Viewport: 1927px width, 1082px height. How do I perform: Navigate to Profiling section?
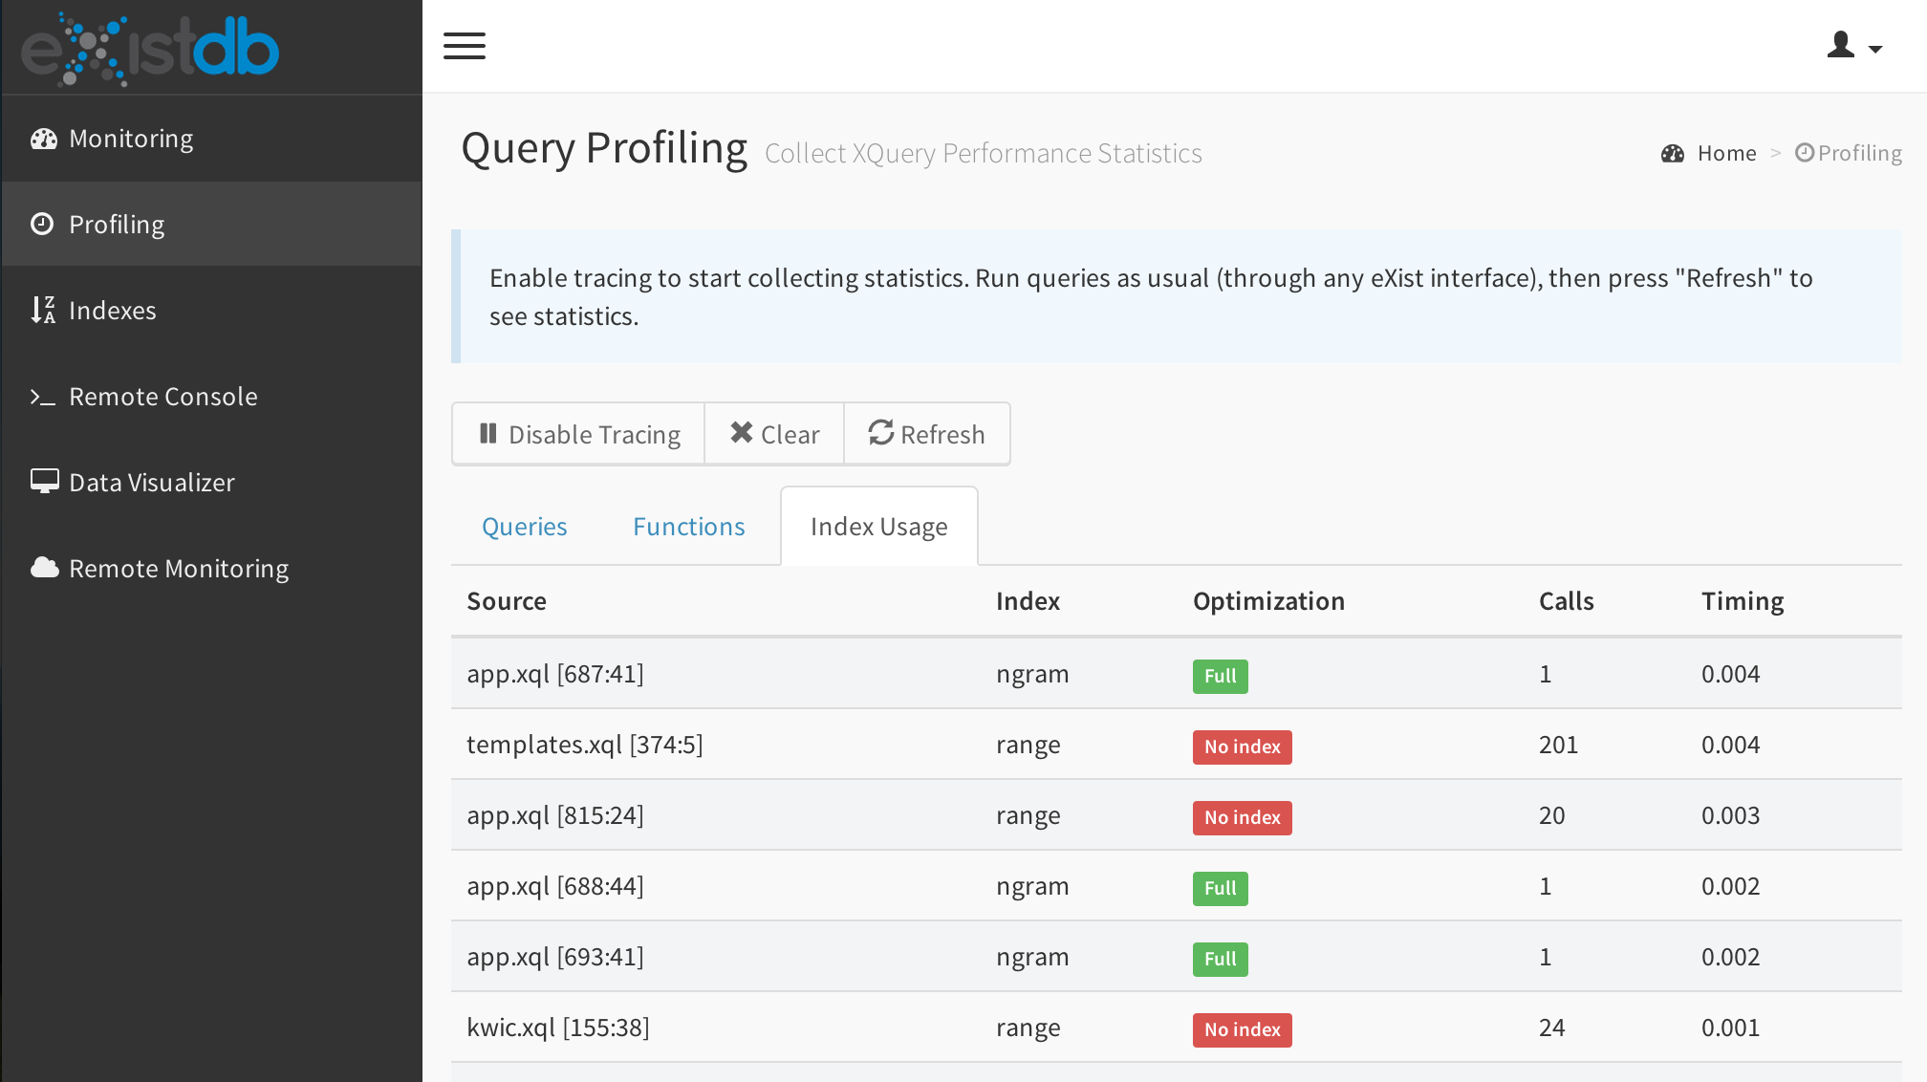(x=212, y=224)
